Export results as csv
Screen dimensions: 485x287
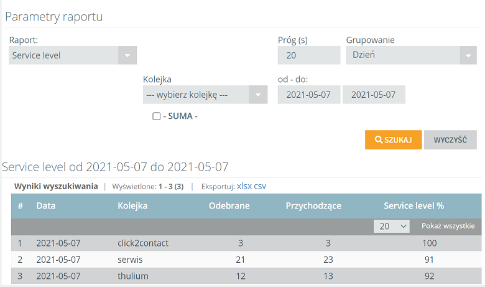pos(260,186)
